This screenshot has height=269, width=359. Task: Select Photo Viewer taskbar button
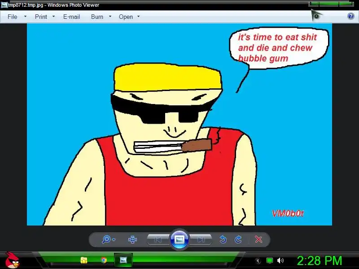pyautogui.click(x=123, y=260)
